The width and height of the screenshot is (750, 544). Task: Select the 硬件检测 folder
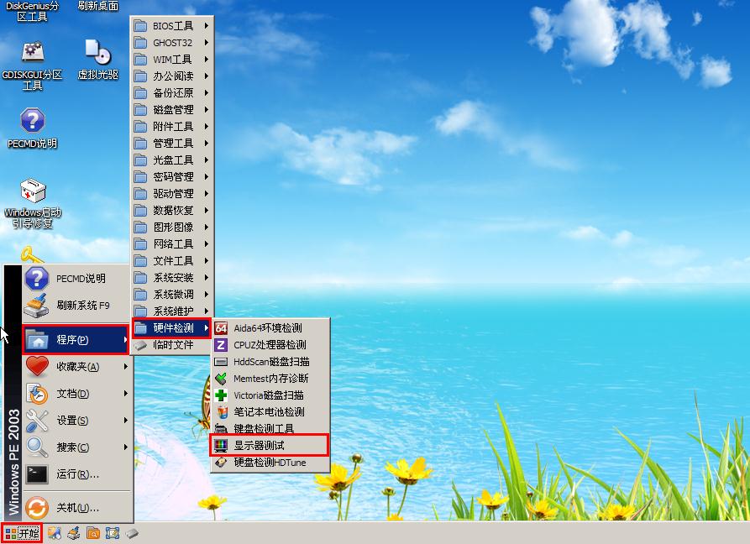click(x=171, y=328)
